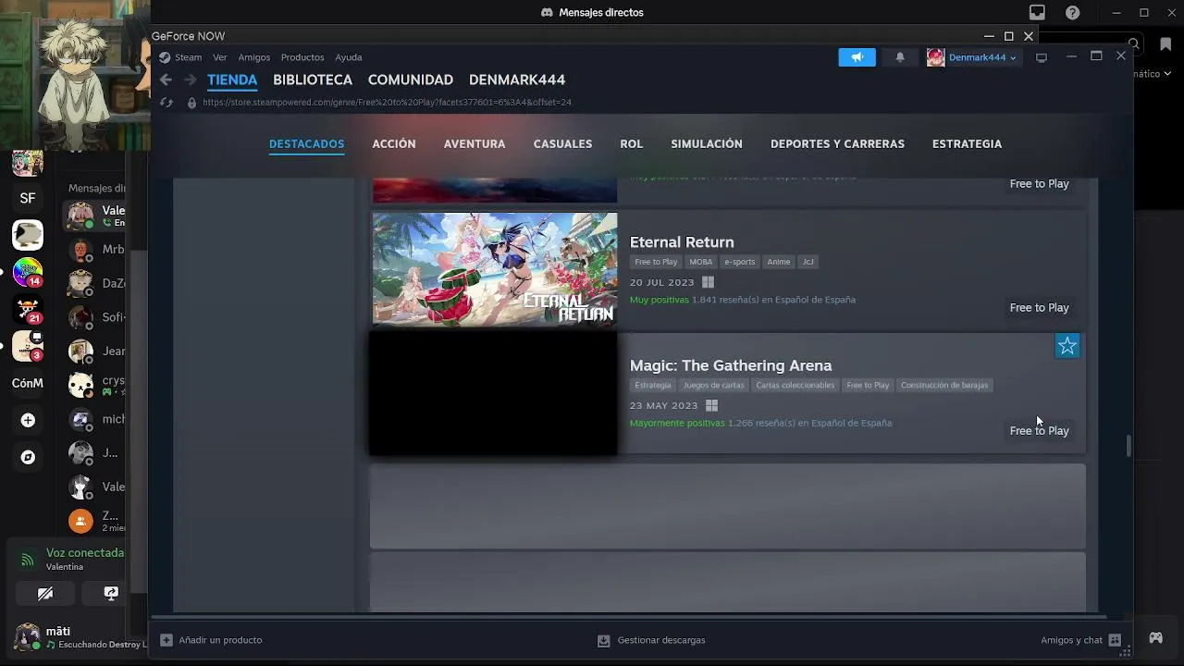The width and height of the screenshot is (1184, 666).
Task: Select the ACCIÓN category
Action: pos(394,144)
